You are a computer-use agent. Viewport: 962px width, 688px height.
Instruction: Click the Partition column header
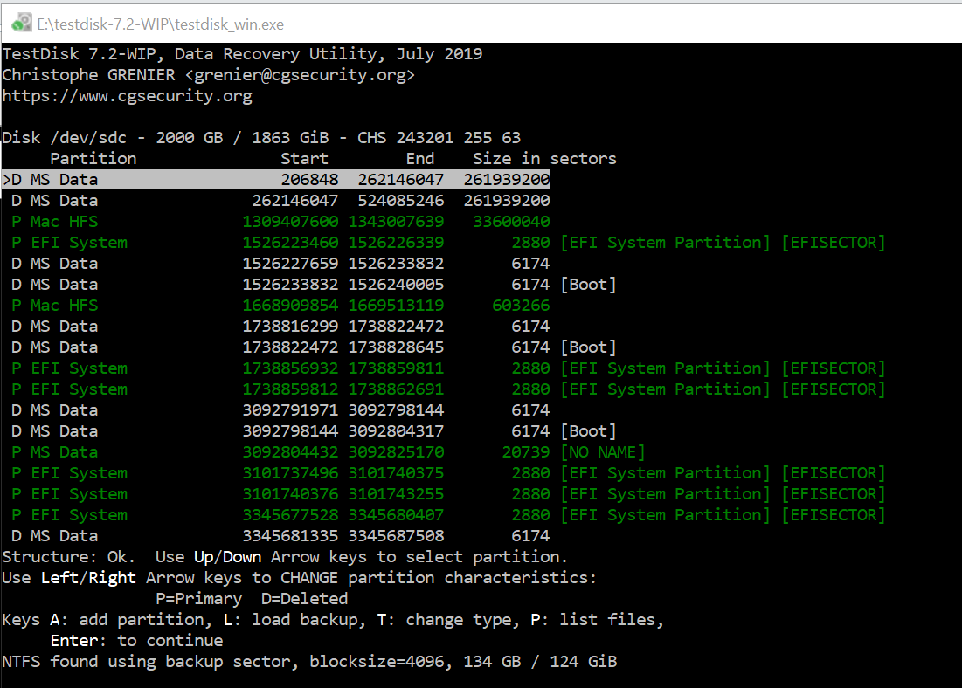coord(93,158)
